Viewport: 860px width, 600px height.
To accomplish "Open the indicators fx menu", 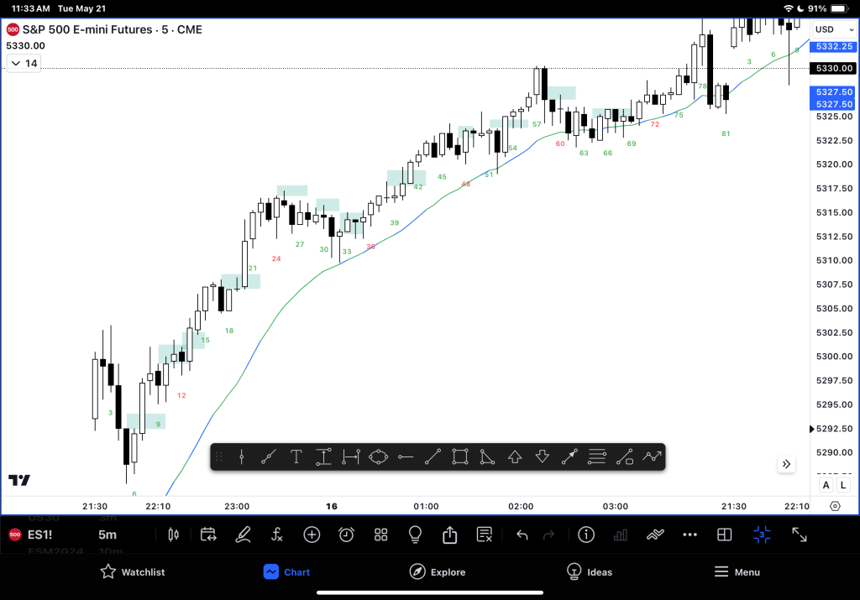I will [277, 535].
